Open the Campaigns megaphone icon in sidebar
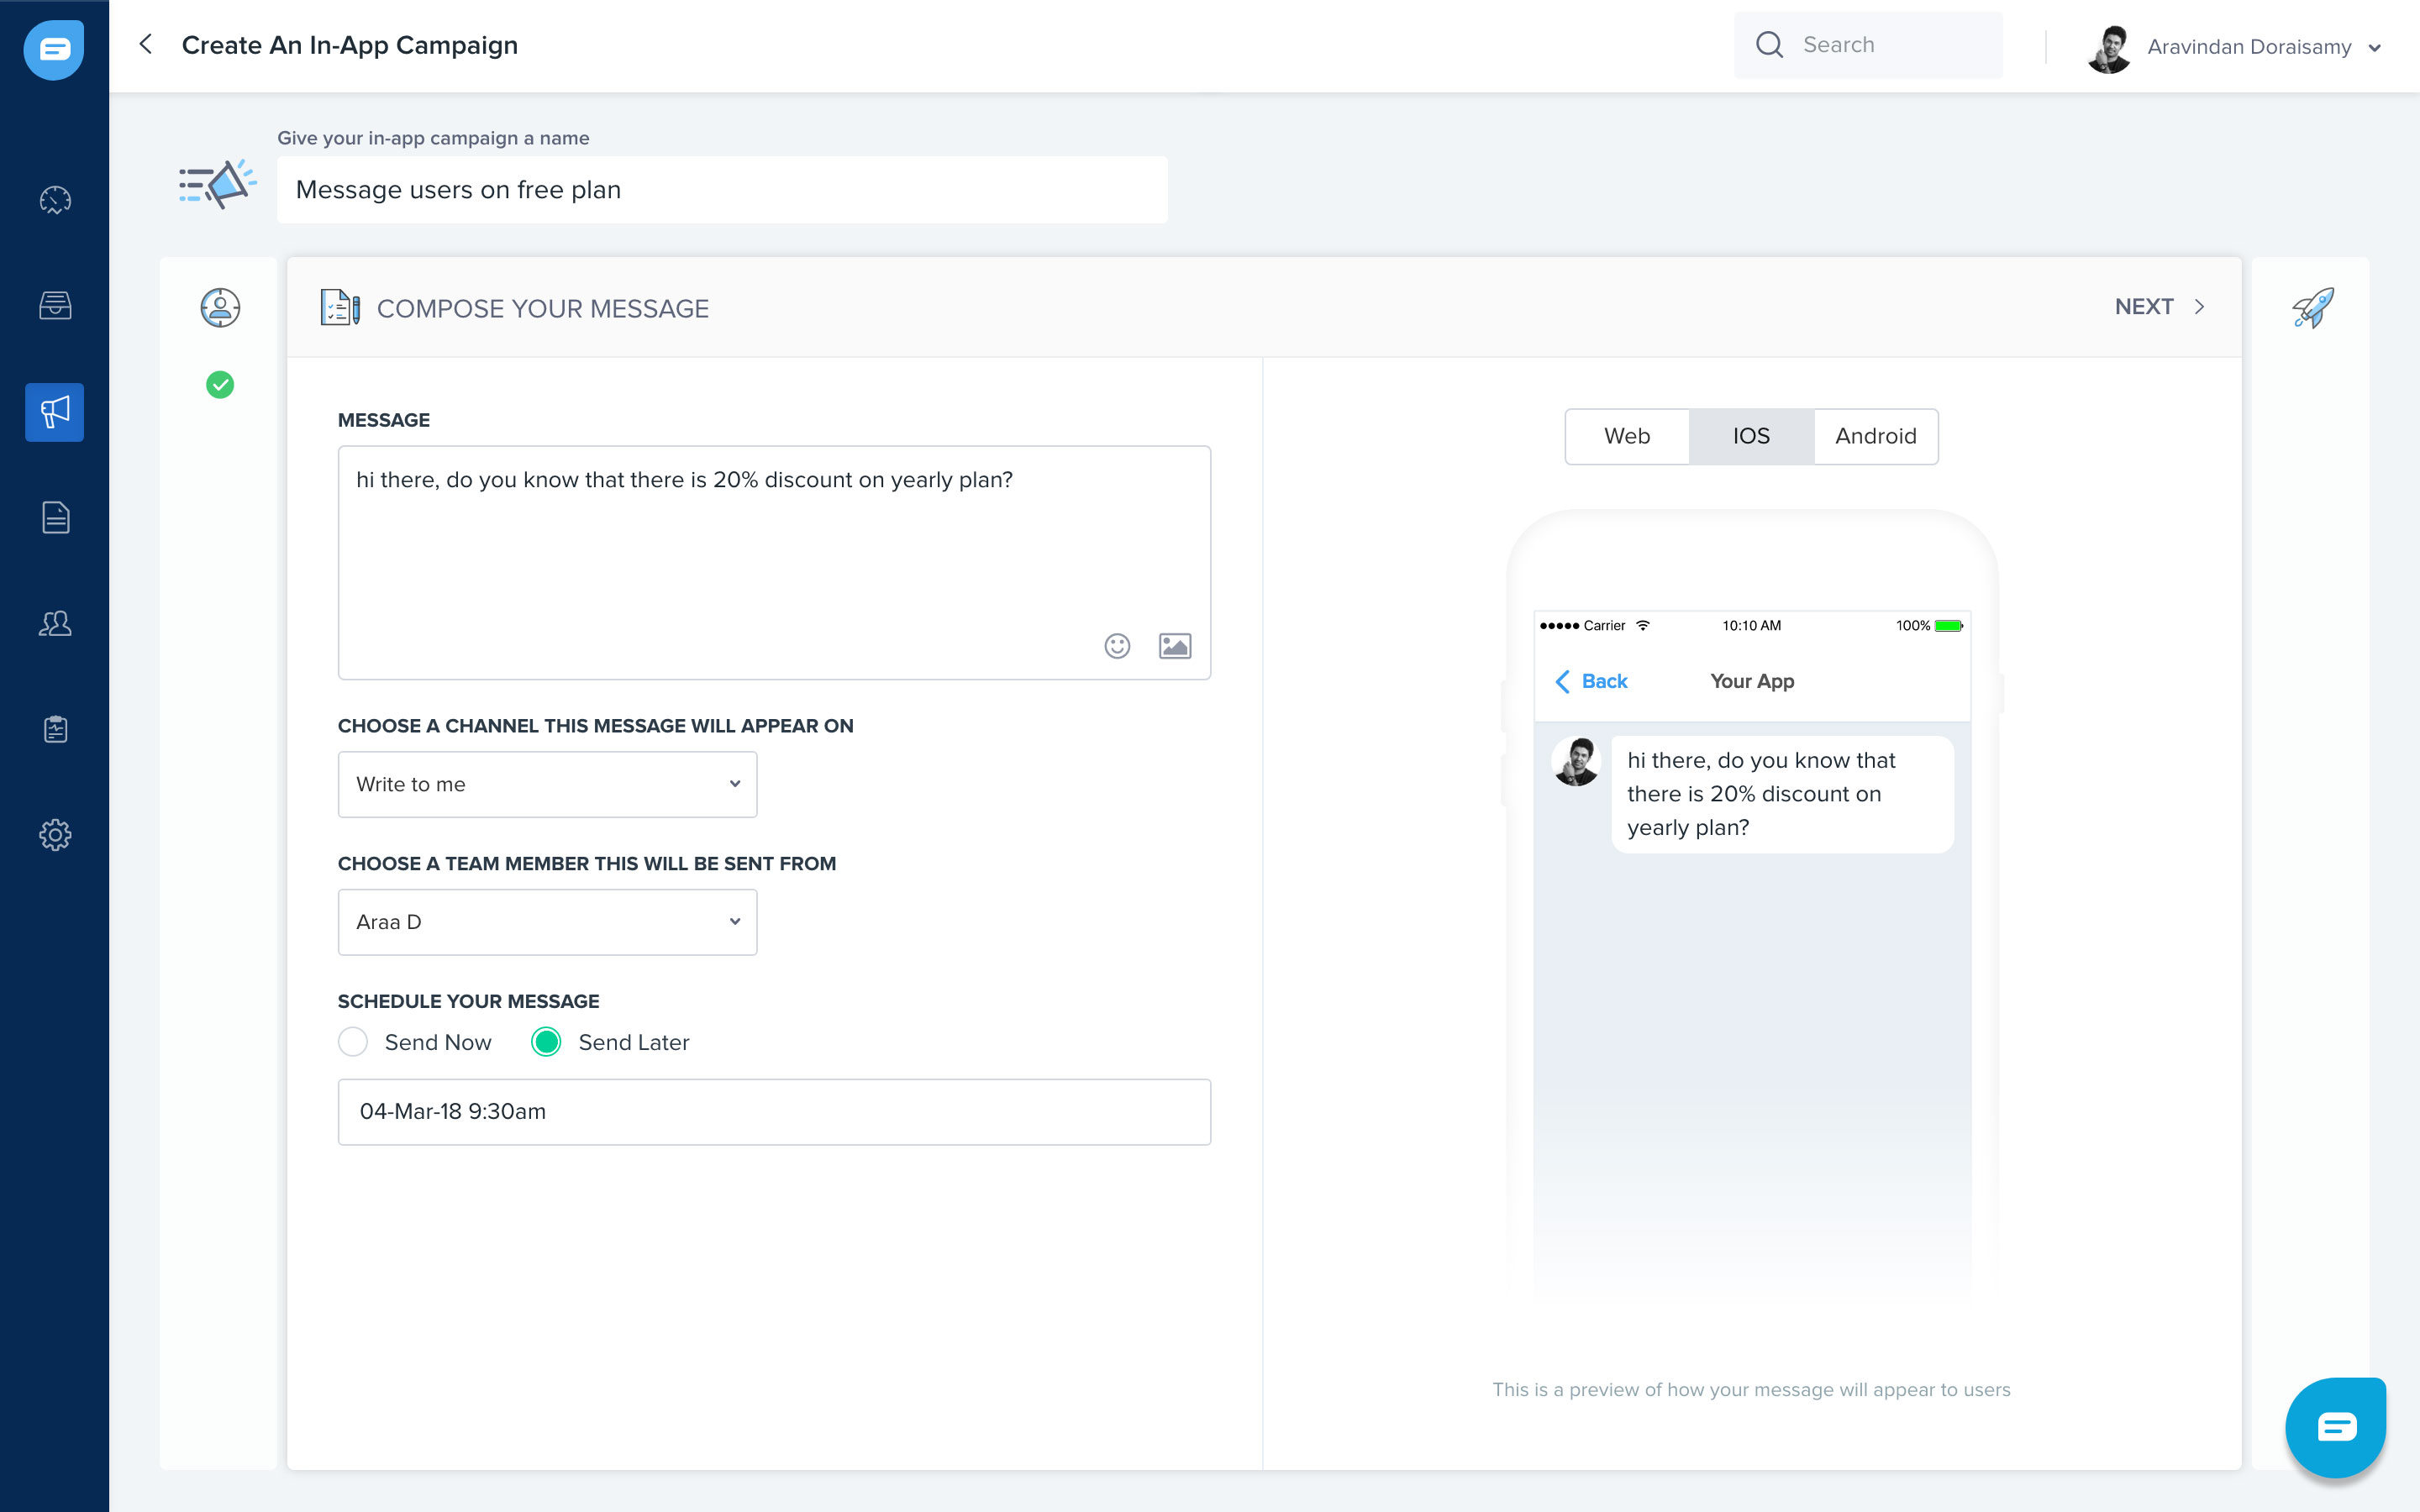 pyautogui.click(x=55, y=412)
